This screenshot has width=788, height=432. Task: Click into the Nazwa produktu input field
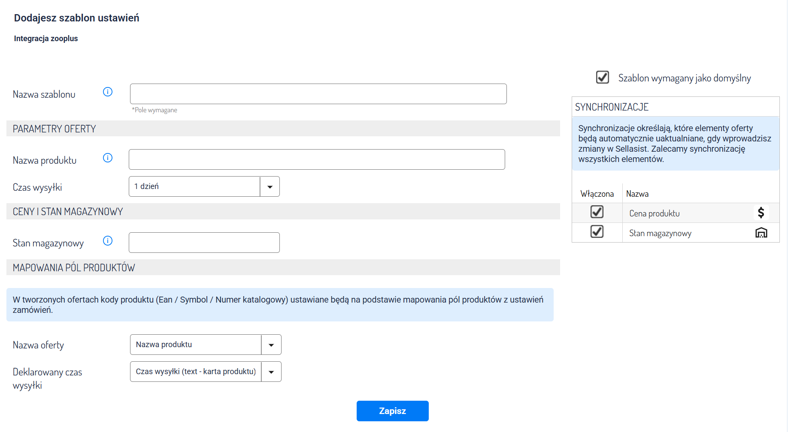pyautogui.click(x=317, y=159)
